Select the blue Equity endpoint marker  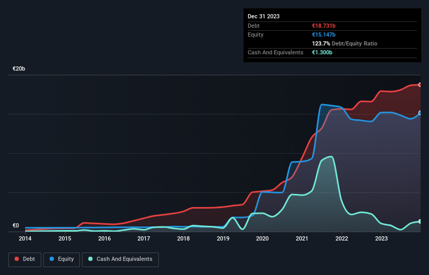point(420,113)
